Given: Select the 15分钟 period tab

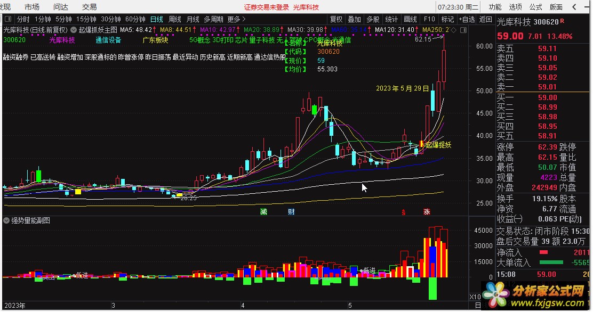Looking at the screenshot, I should point(86,19).
